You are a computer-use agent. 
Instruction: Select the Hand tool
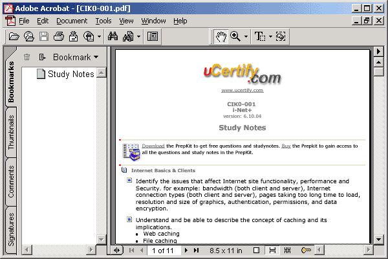tap(221, 37)
